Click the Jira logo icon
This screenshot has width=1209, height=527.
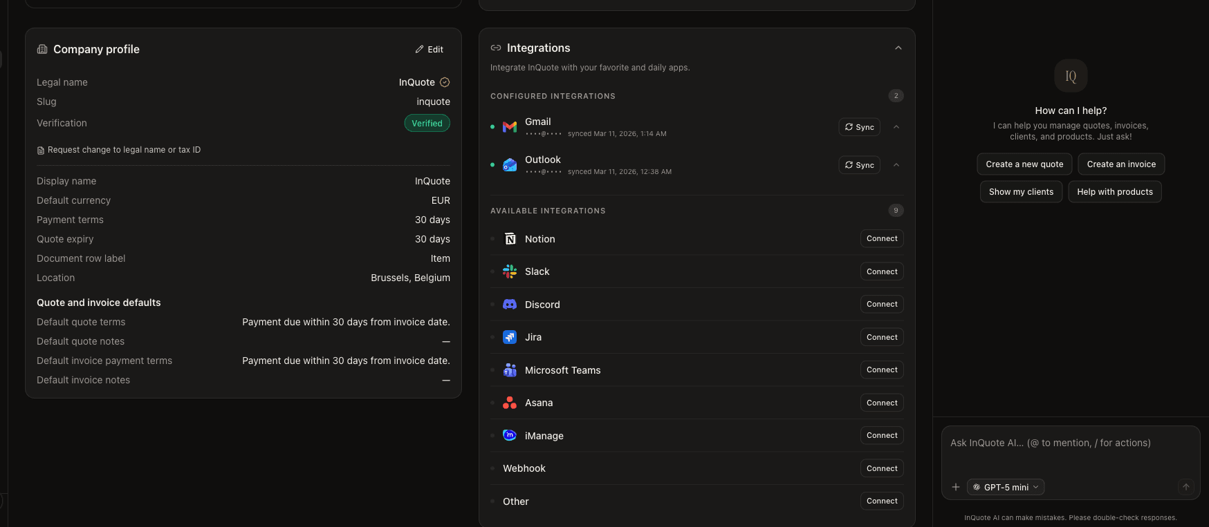pyautogui.click(x=510, y=337)
